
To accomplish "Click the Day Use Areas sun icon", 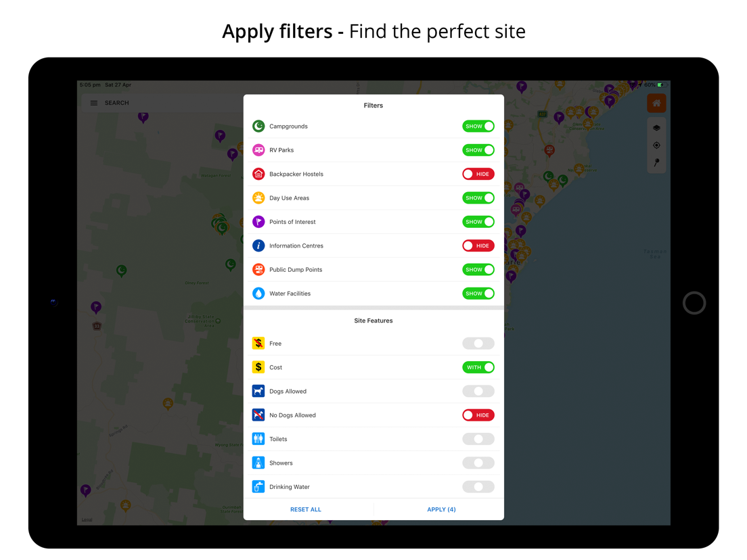I will 258,197.
